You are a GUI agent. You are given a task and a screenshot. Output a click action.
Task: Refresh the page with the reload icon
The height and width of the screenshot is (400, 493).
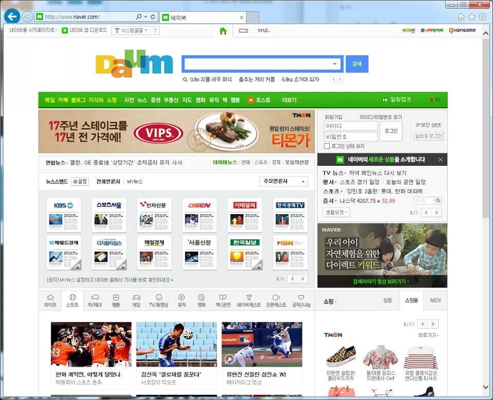pos(153,16)
